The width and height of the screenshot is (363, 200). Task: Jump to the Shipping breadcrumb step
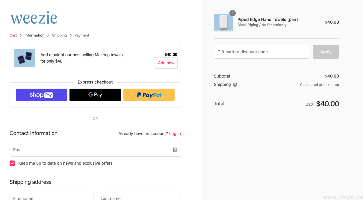(x=59, y=35)
